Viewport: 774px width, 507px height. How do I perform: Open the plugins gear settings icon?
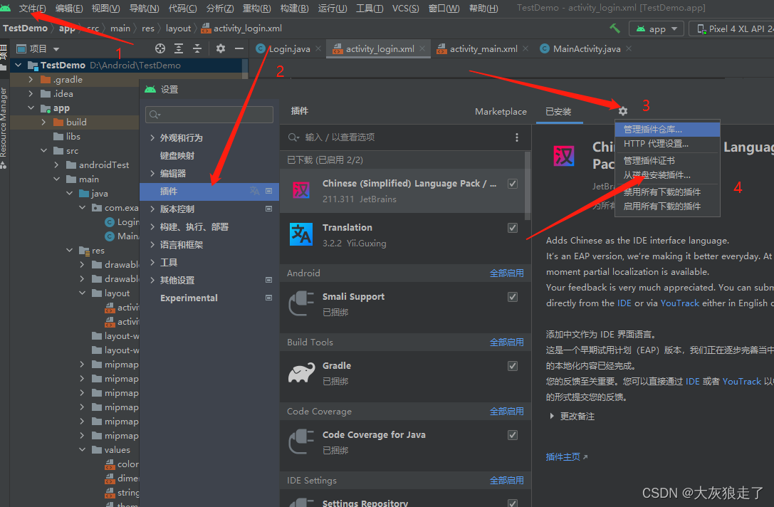pyautogui.click(x=623, y=111)
